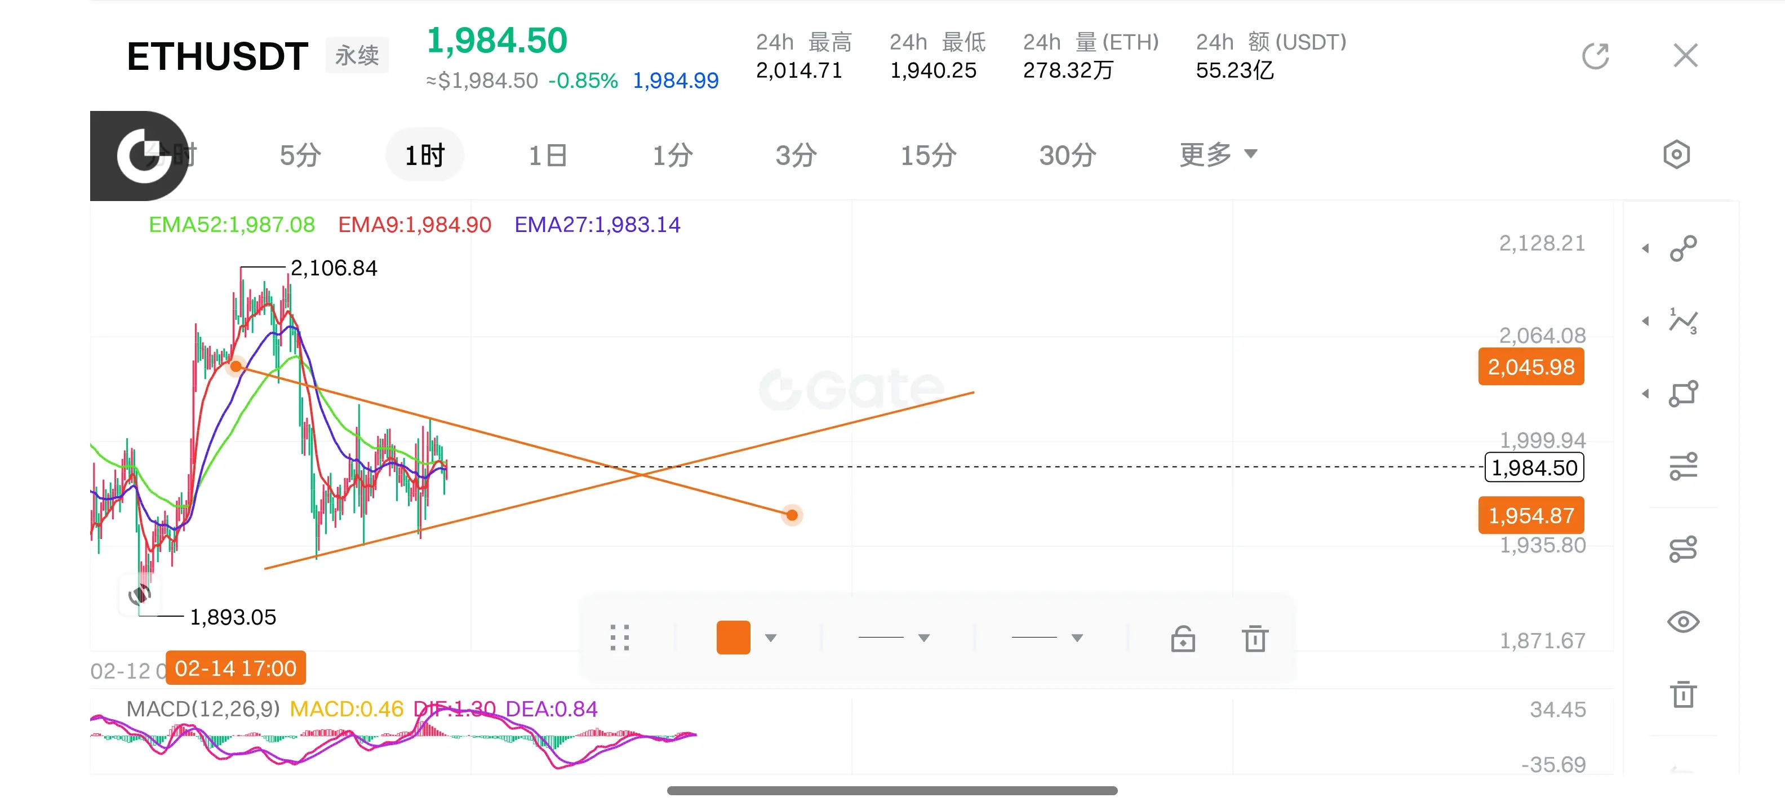The width and height of the screenshot is (1785, 811).
Task: Delete all drawings with sidebar trash icon
Action: pos(1682,694)
